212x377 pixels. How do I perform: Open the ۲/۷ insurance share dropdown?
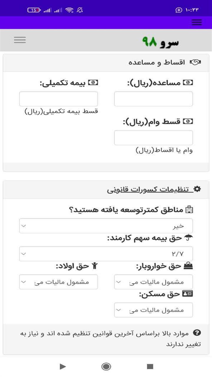point(106,253)
